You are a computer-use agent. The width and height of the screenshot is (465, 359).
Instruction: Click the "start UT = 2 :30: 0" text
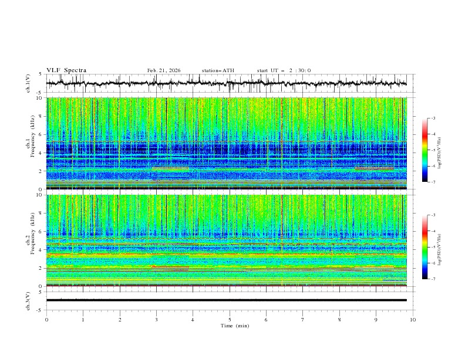[284, 70]
